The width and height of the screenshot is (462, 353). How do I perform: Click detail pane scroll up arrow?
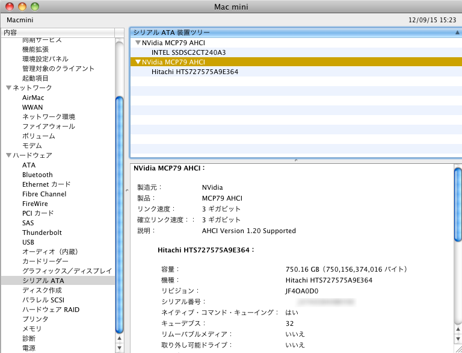(458, 330)
